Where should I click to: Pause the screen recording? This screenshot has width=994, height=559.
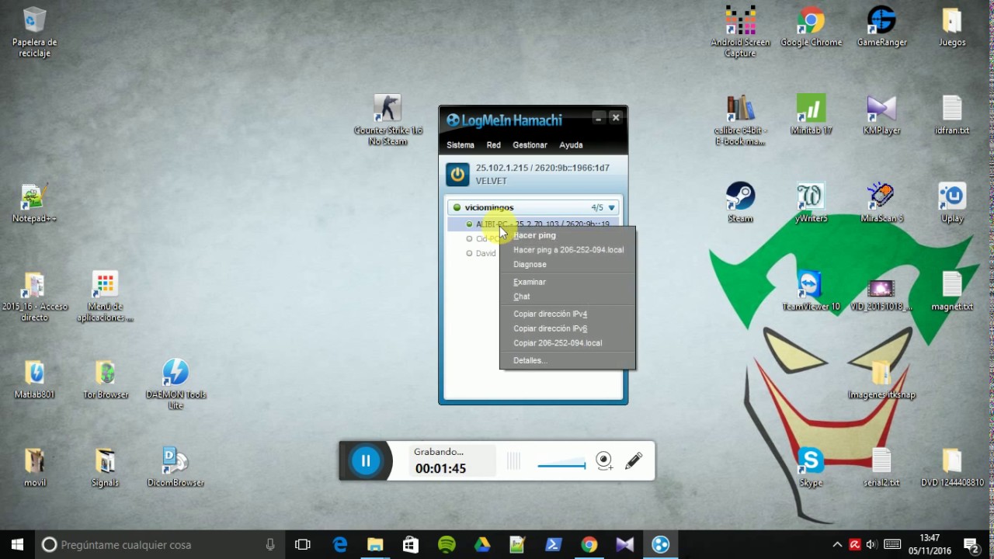[x=366, y=460]
